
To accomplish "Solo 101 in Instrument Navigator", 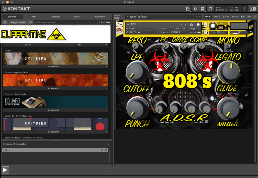I will [102, 150].
